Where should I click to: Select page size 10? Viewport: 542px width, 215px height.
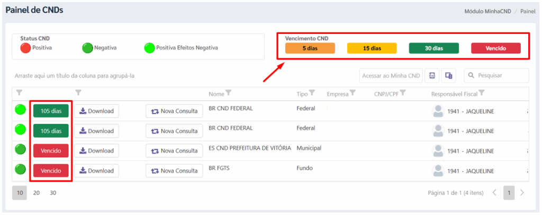coord(20,193)
